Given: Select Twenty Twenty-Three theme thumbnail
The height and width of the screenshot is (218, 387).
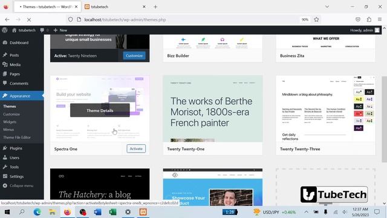Looking at the screenshot, I should click(x=325, y=109).
